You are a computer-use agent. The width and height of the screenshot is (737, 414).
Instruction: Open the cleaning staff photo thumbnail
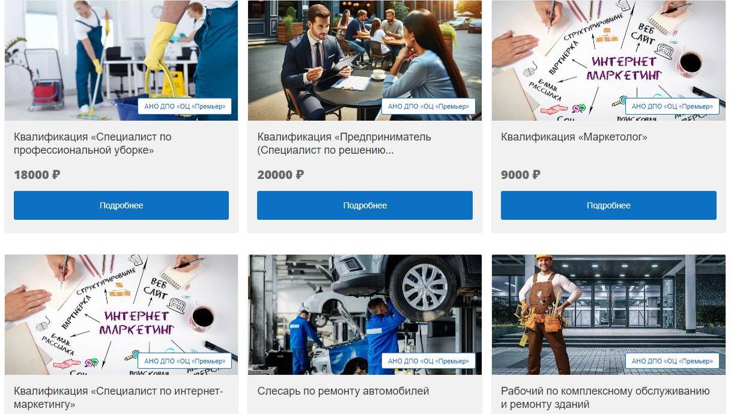(121, 60)
